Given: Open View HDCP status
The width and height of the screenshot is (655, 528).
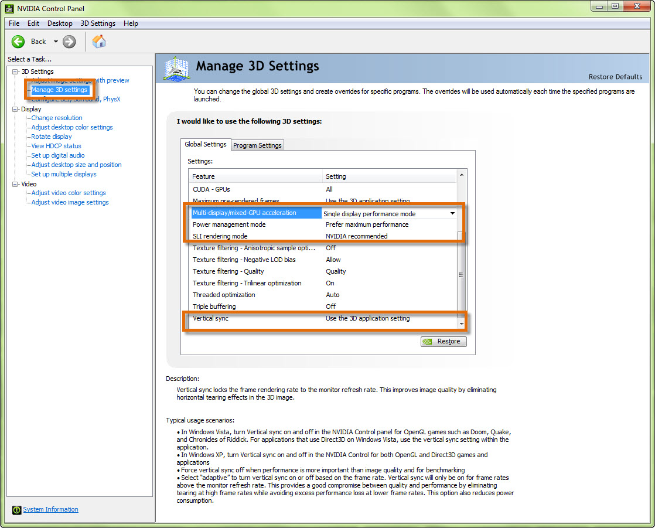Looking at the screenshot, I should (x=56, y=146).
